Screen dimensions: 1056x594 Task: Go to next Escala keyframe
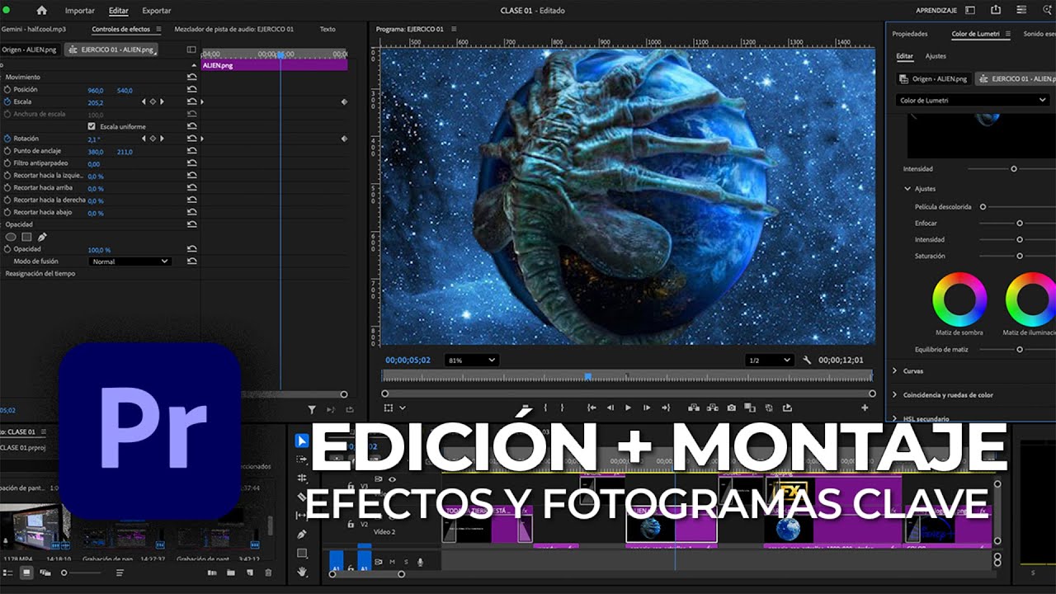click(x=162, y=102)
